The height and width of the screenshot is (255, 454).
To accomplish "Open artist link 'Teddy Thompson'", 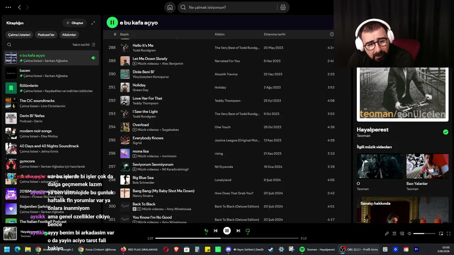I will 145,103.
